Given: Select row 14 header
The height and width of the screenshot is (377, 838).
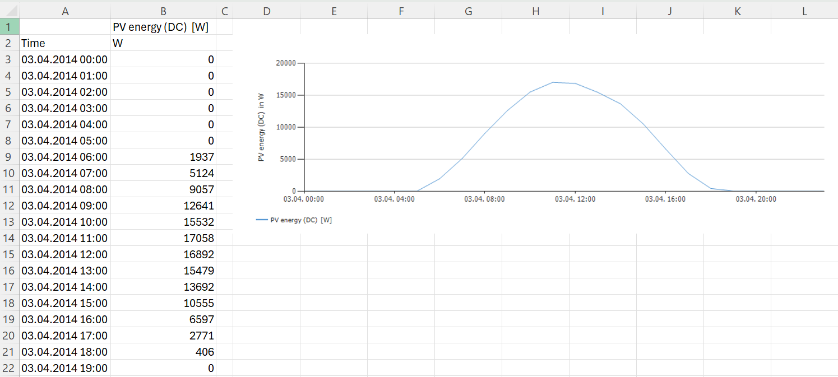Looking at the screenshot, I should click(10, 238).
